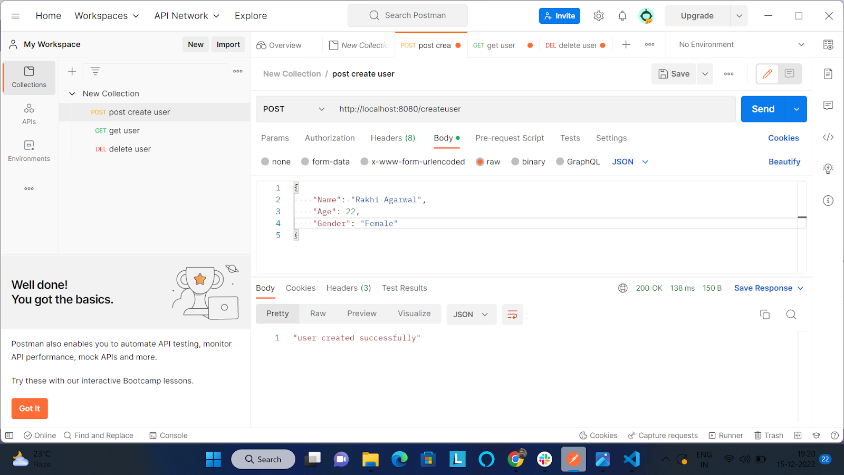Open the settings gear icon in header
The width and height of the screenshot is (844, 475).
[598, 16]
